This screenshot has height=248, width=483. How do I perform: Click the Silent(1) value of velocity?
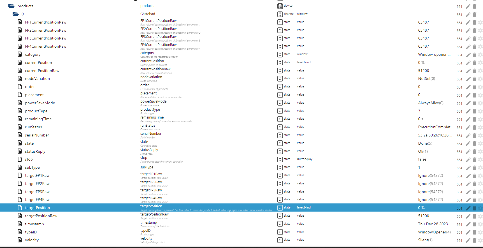coord(425,240)
